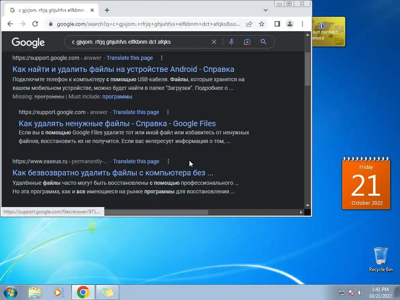Click the calendar desktop gadget

pos(366,183)
